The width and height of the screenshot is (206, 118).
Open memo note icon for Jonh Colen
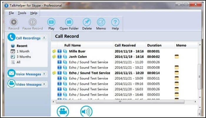(x=177, y=57)
